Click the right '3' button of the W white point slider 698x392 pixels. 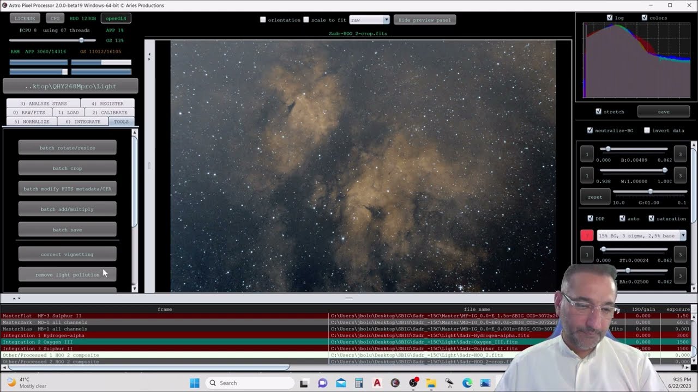pos(680,175)
